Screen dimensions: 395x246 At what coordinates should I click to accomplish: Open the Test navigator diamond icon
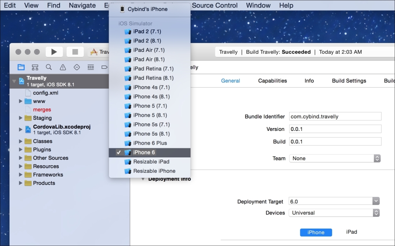click(x=76, y=67)
